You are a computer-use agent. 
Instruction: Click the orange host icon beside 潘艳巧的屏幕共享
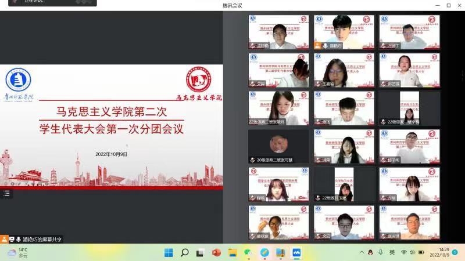4,239
